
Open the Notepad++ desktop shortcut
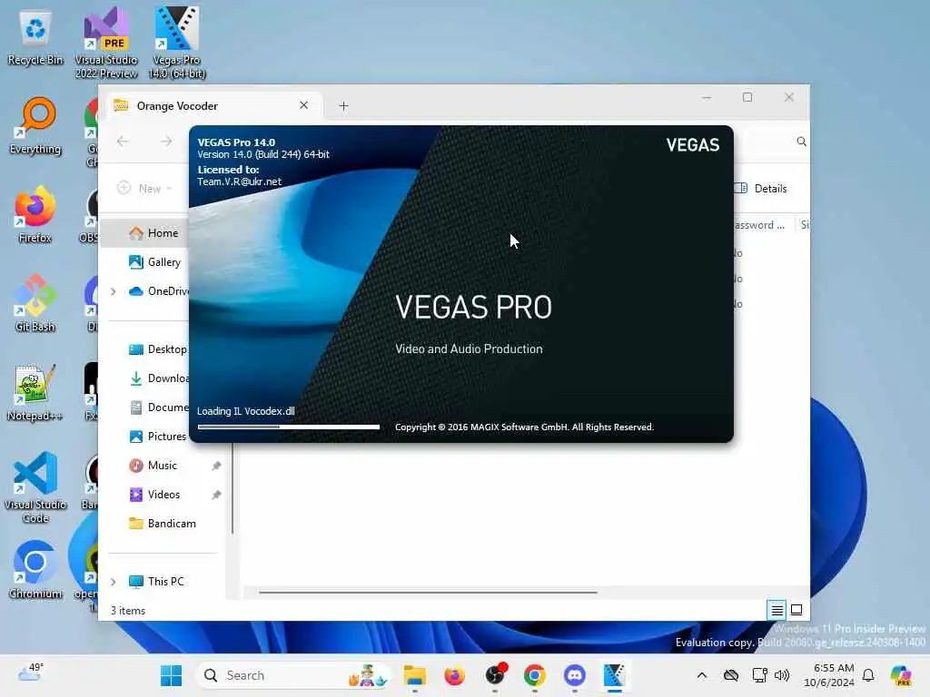(35, 393)
